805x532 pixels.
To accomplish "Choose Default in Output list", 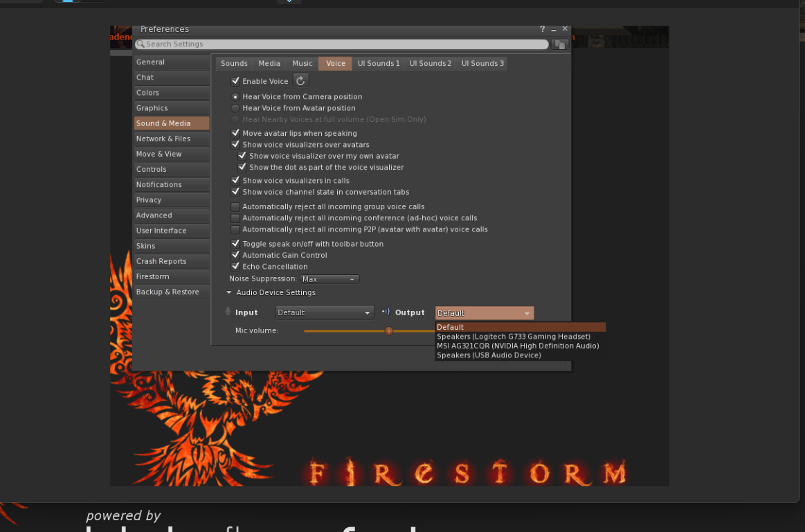I will [521, 327].
